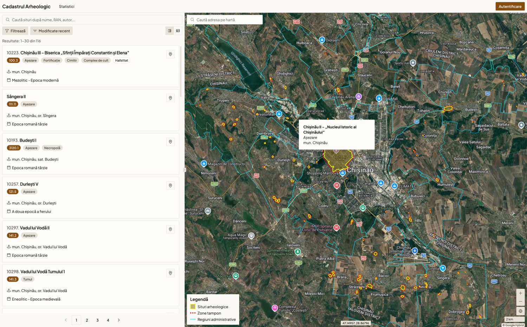Focus the site search field
527x327 pixels.
(x=92, y=20)
